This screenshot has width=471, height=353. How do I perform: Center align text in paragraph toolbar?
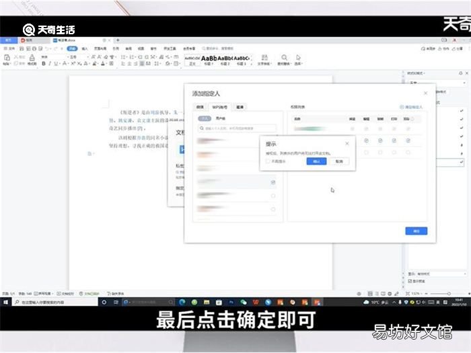point(129,63)
